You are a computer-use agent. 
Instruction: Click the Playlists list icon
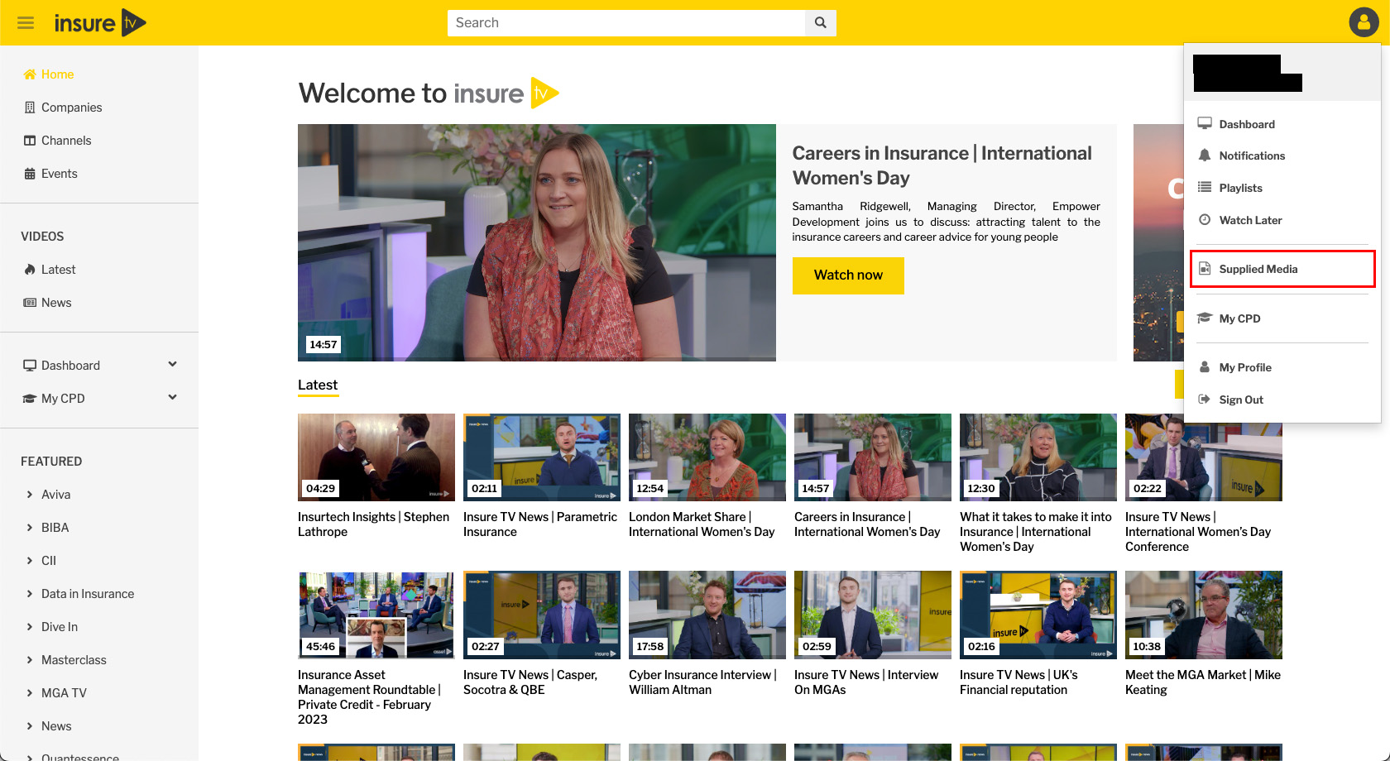click(x=1205, y=188)
